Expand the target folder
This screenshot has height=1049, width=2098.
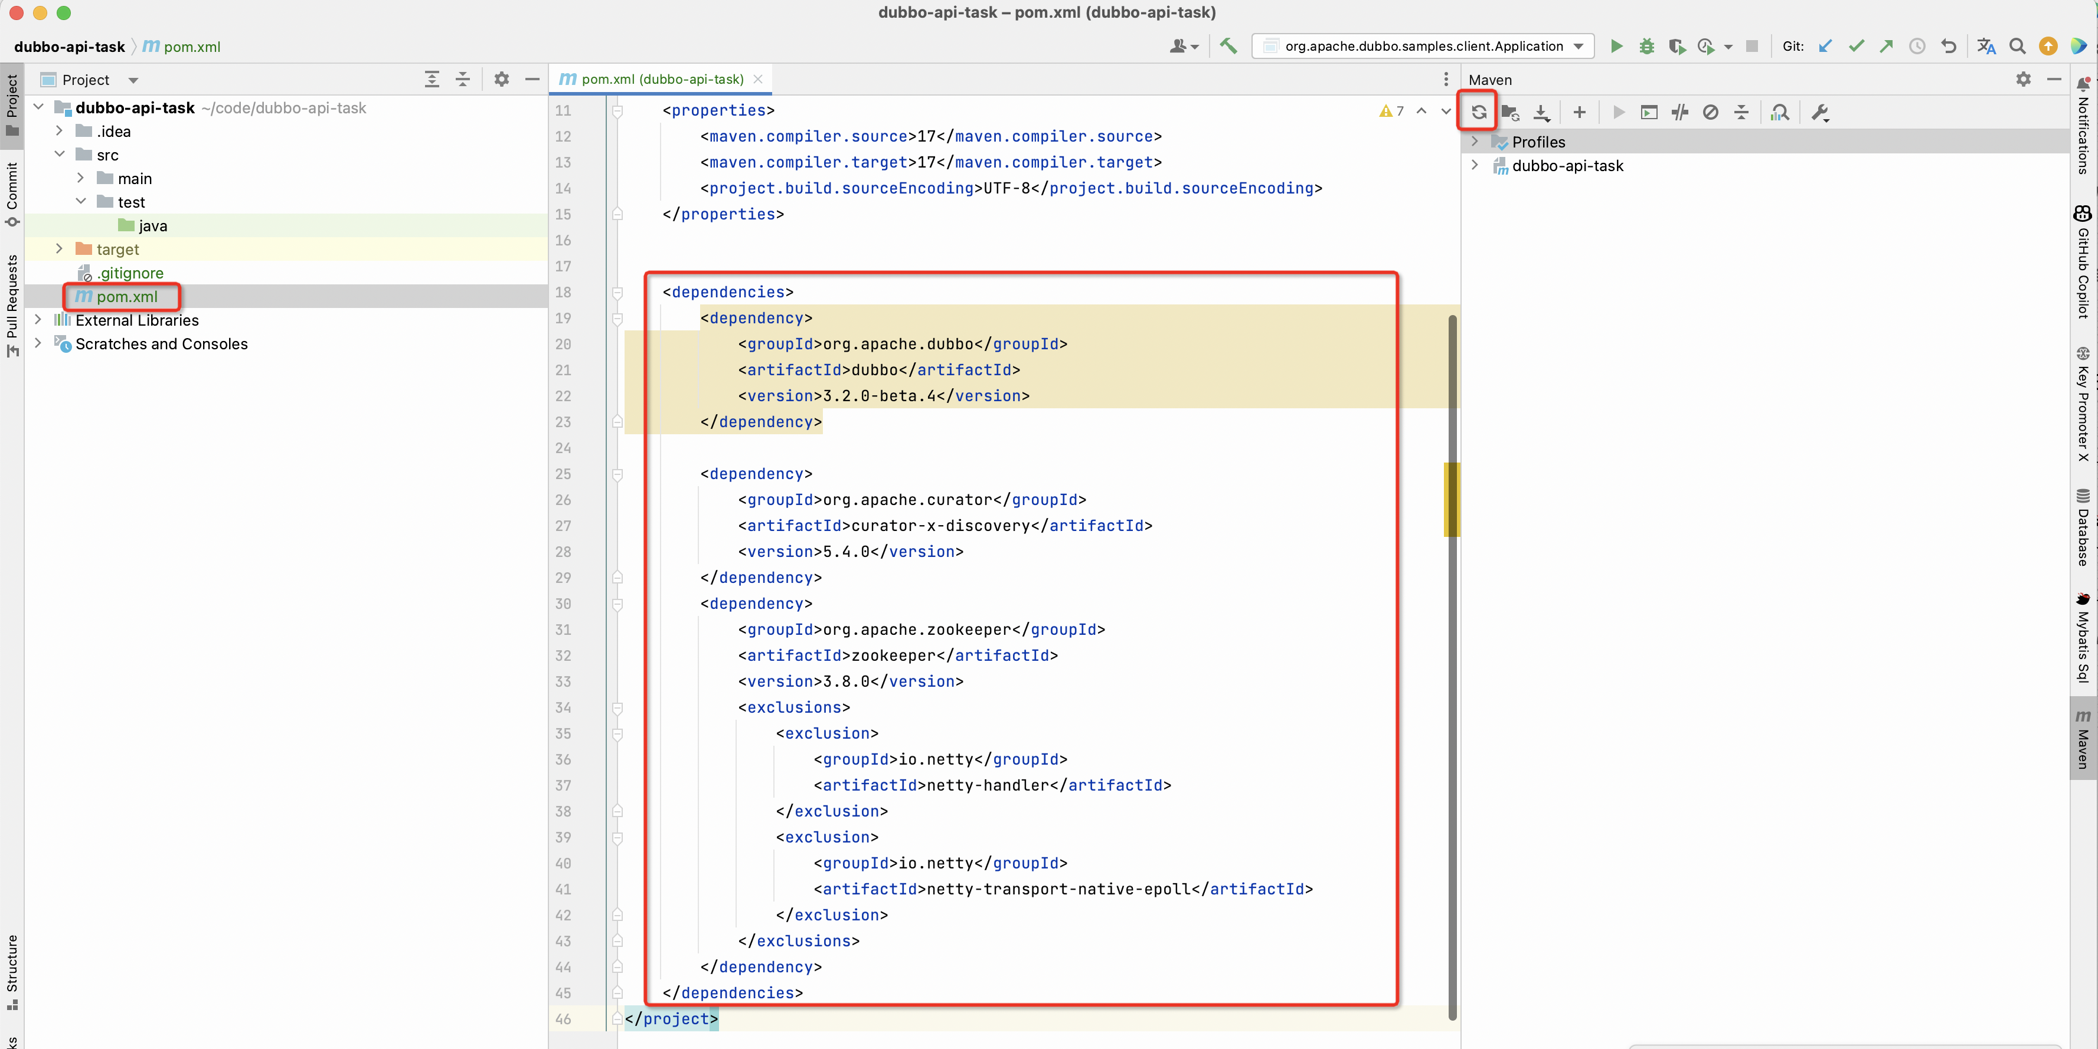click(x=58, y=249)
